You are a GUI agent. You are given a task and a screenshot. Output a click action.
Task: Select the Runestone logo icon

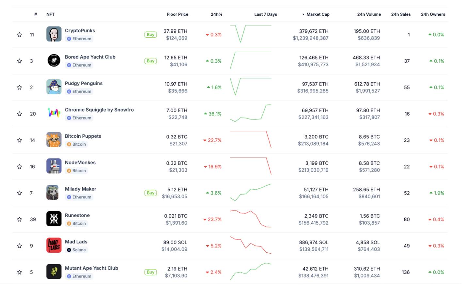pyautogui.click(x=54, y=219)
